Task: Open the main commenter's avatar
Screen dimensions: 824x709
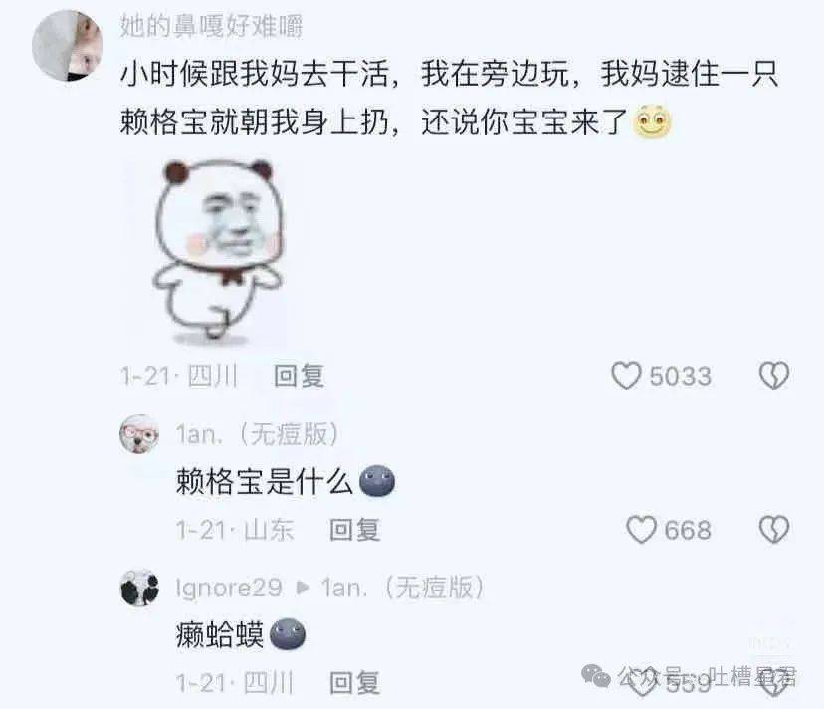Action: pyautogui.click(x=68, y=46)
